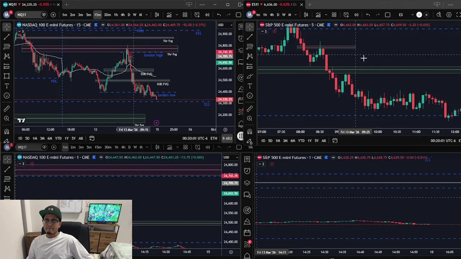Activate zoom-in tool in NQ 15m chart

(x=6, y=118)
